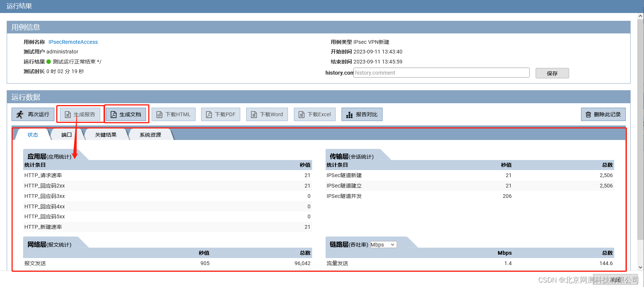Click the 生成报告 button label

pyautogui.click(x=85, y=114)
